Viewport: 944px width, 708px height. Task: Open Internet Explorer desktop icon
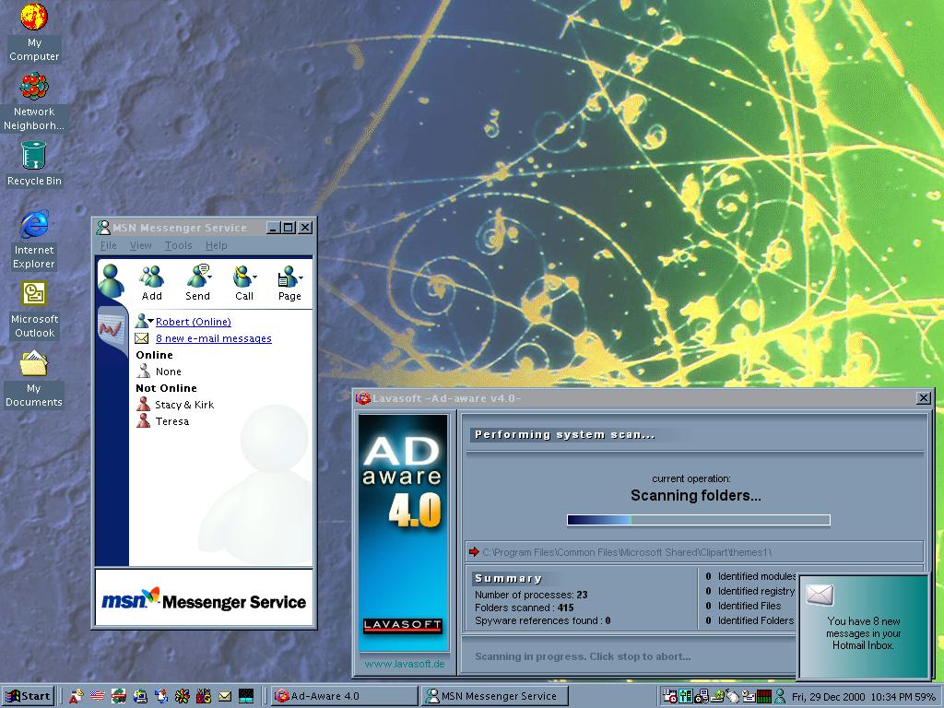tap(34, 224)
